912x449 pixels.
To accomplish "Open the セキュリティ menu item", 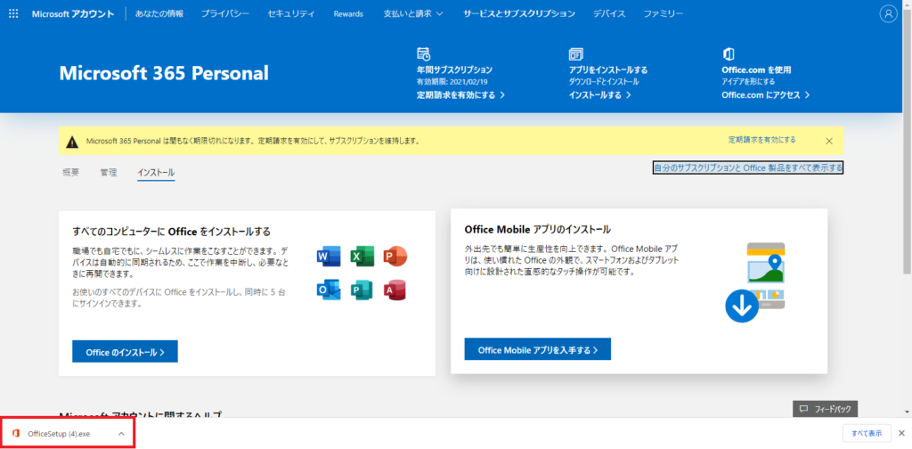I will 292,13.
